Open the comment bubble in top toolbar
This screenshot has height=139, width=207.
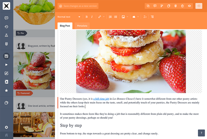pyautogui.click(x=155, y=6)
